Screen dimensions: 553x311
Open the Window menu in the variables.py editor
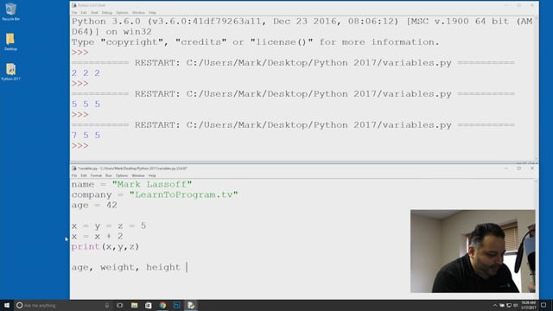[138, 175]
